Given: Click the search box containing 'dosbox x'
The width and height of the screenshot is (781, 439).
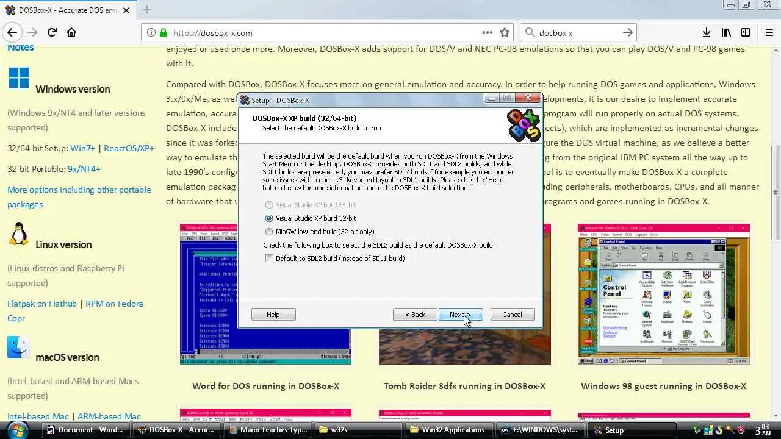Looking at the screenshot, I should (x=577, y=33).
